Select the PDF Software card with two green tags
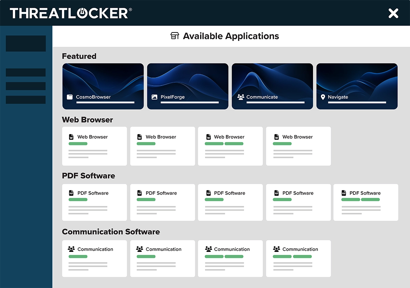410x288 pixels. tap(366, 203)
